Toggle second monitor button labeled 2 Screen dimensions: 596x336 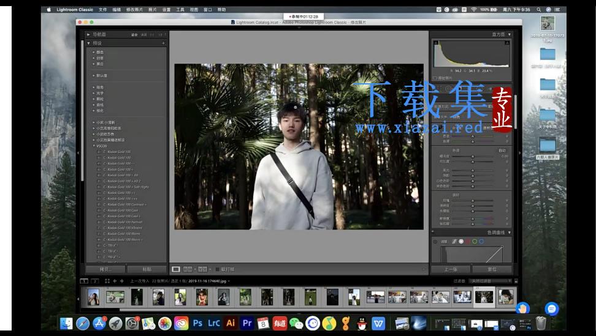[x=95, y=281]
